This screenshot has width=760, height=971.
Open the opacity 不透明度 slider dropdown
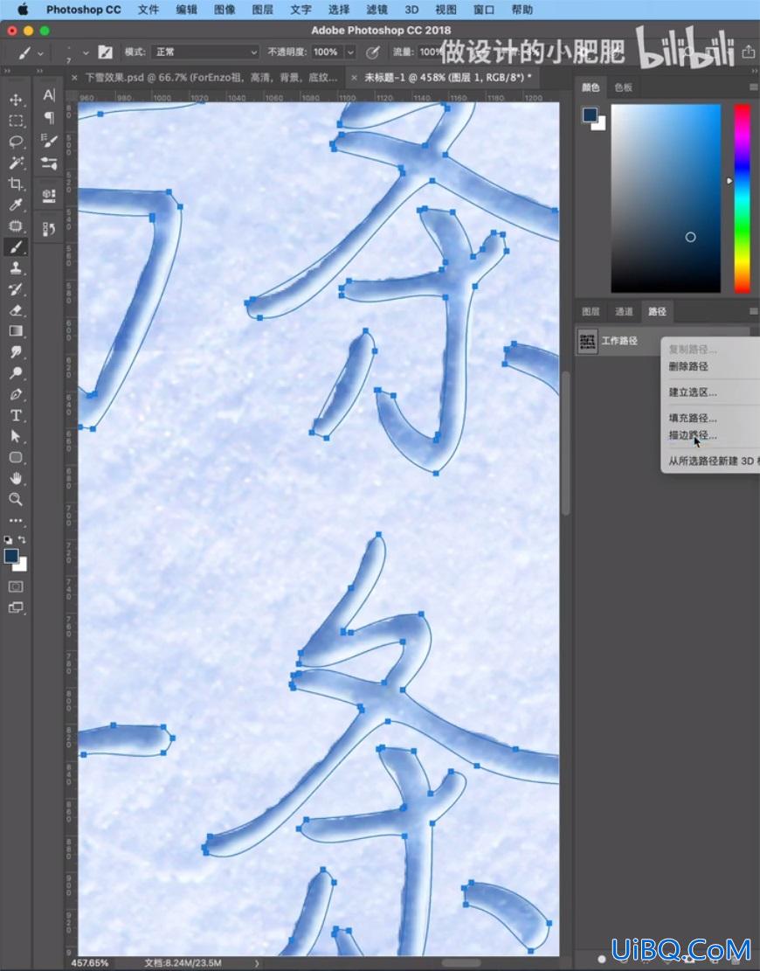[350, 52]
